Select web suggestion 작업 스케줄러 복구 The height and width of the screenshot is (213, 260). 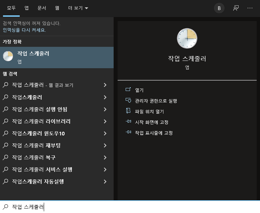coord(57,157)
